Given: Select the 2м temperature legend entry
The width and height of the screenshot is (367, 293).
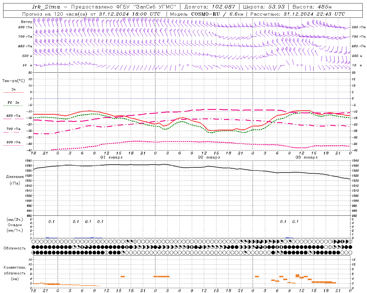Looking at the screenshot, I should [x=13, y=90].
